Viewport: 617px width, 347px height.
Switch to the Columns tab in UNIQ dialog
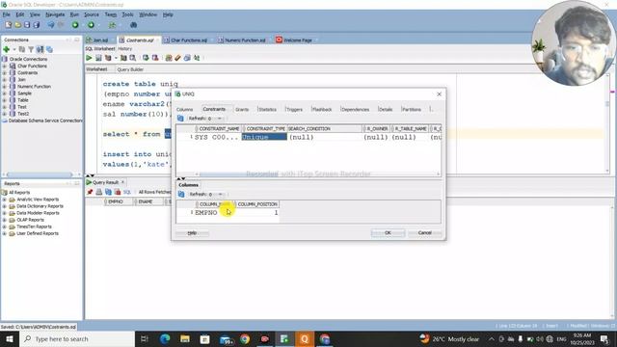[x=184, y=109]
